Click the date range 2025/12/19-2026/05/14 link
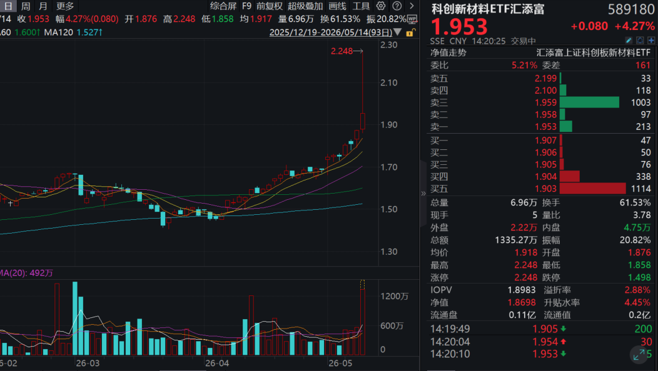This screenshot has width=658, height=371. tap(331, 32)
